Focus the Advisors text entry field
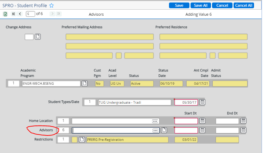Screen dimensions: 263x153 tap(116, 130)
